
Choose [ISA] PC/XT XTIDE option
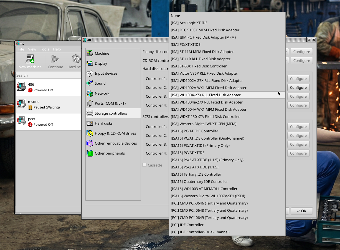pos(227,44)
